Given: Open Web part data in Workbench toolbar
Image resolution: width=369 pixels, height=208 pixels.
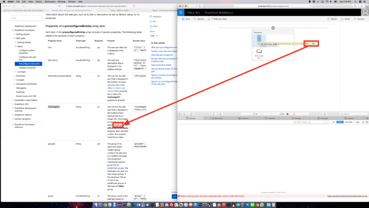Looking at the screenshot, I should [x=217, y=19].
